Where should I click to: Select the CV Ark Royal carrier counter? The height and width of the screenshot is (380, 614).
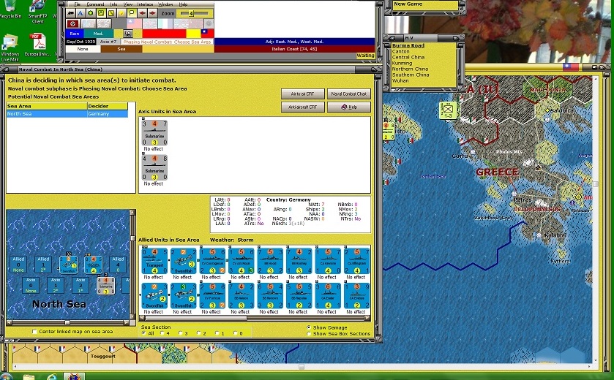pyautogui.click(x=242, y=261)
